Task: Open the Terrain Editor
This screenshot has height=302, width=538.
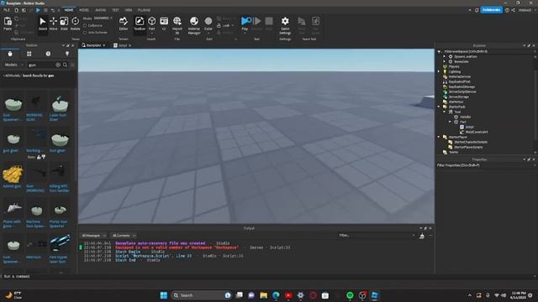Action: [x=124, y=23]
